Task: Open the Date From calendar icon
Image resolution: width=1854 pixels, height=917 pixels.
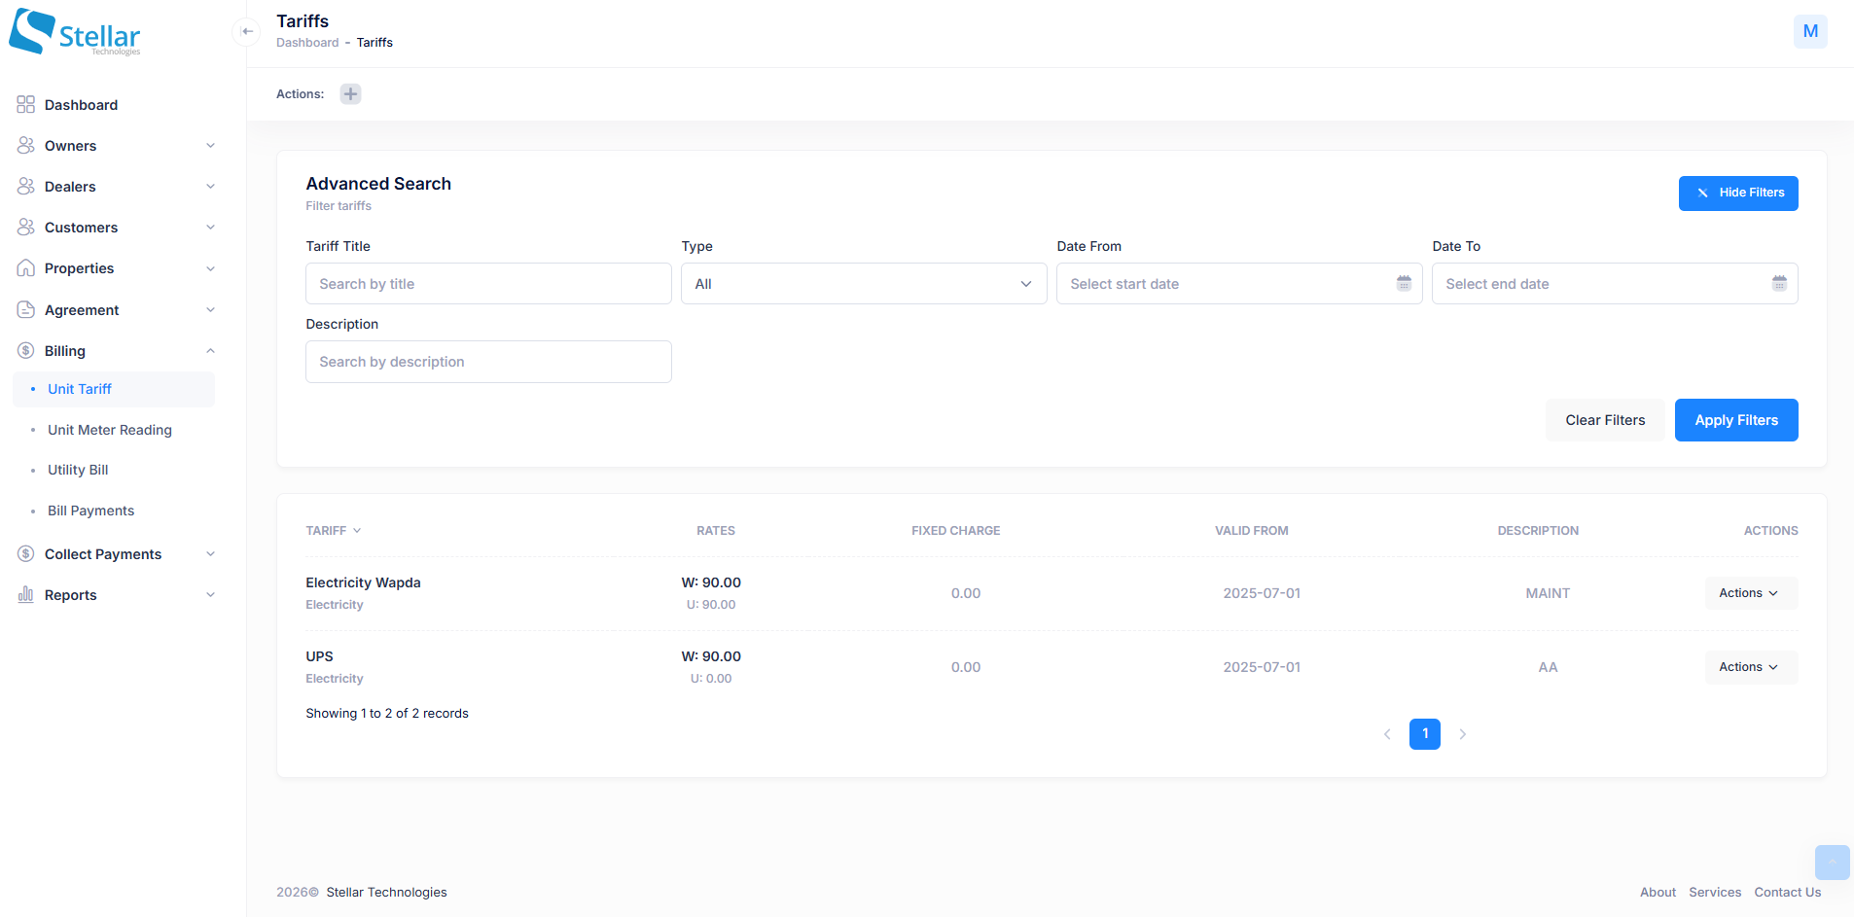Action: 1404,284
